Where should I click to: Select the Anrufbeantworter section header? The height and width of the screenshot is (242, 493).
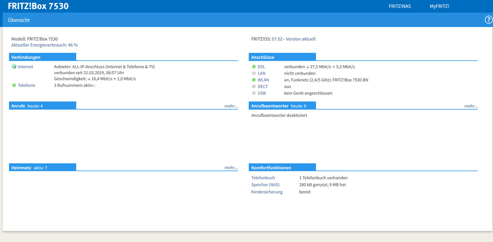tap(282, 106)
